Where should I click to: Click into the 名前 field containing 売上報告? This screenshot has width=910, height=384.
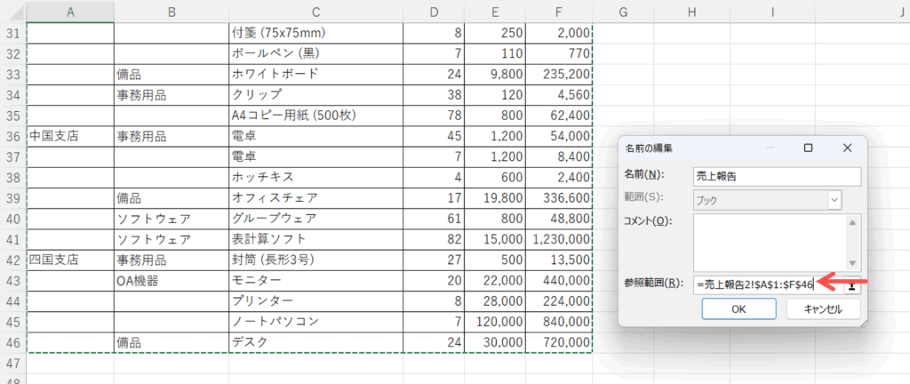(778, 176)
